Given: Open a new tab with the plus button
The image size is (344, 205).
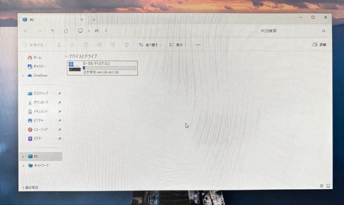Looking at the screenshot, I should (94, 19).
